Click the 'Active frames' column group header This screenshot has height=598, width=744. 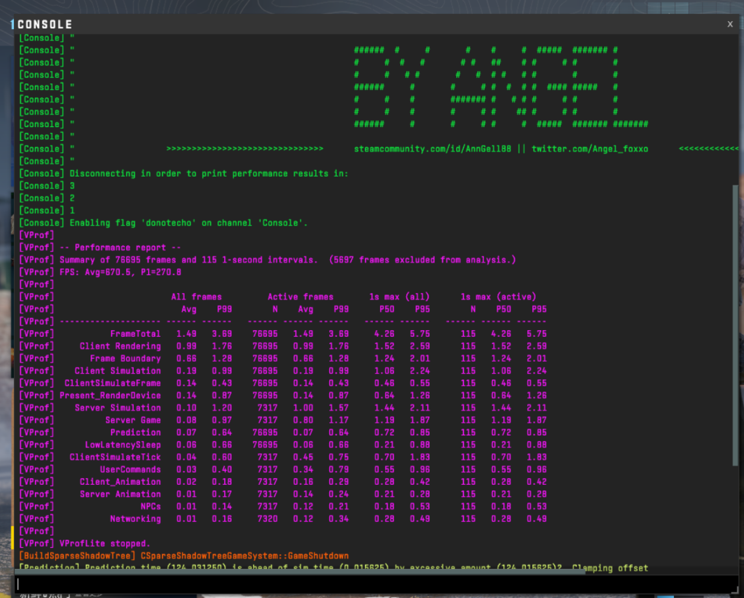point(300,297)
